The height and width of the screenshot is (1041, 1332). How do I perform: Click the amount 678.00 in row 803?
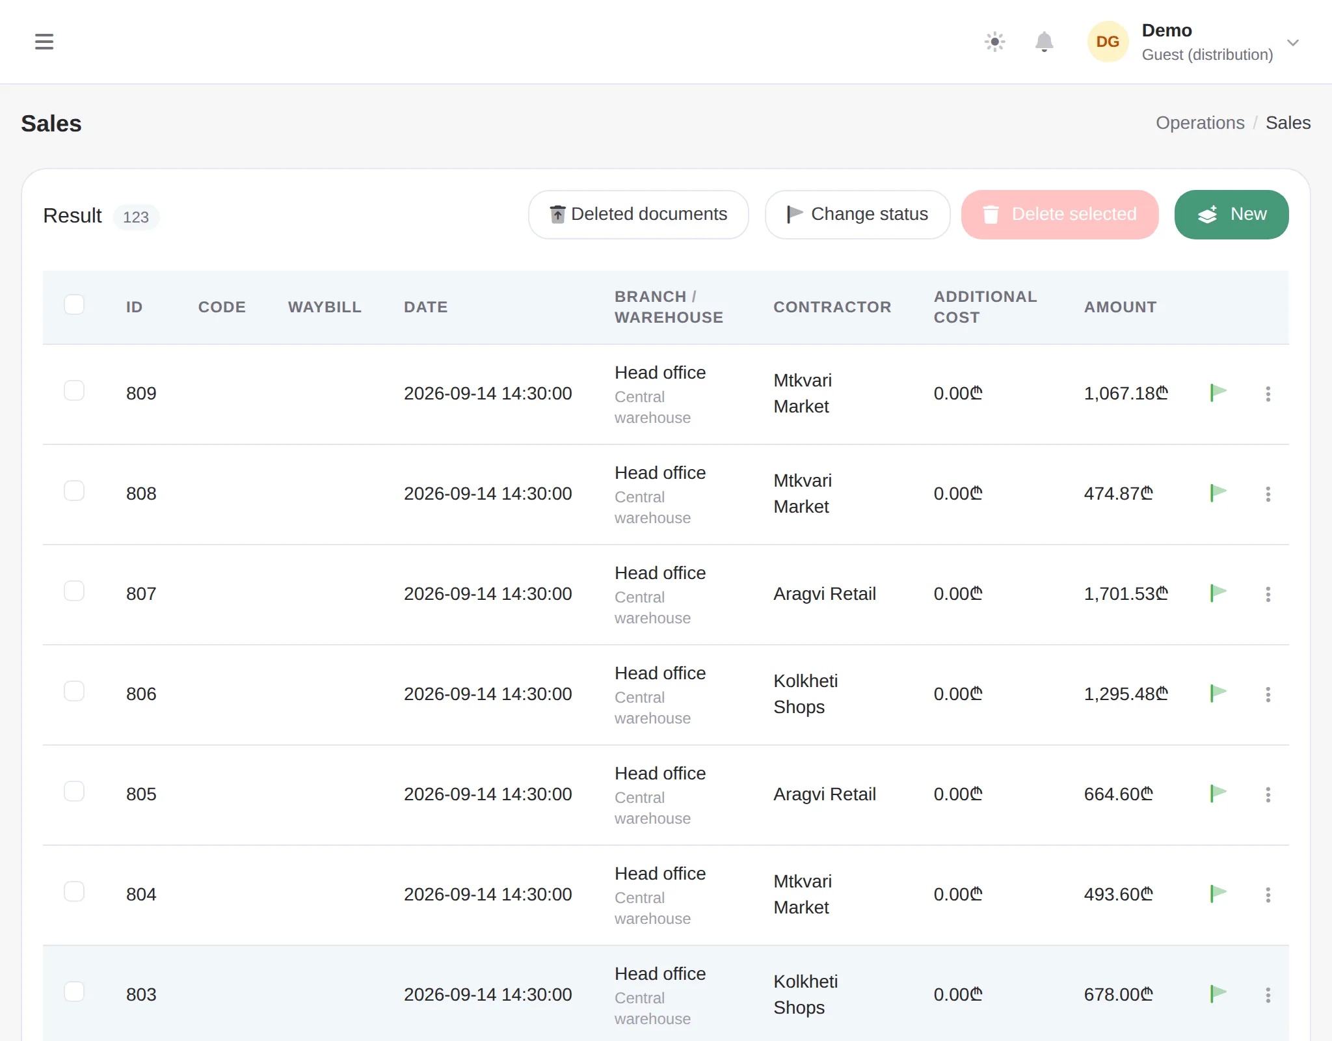coord(1118,995)
